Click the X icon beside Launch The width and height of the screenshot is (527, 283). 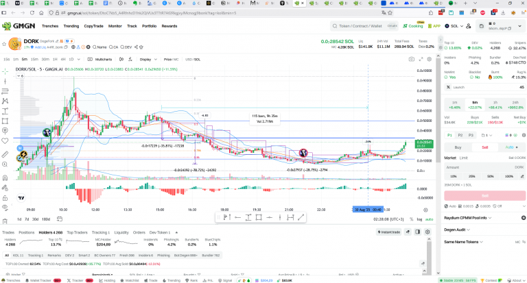(x=448, y=87)
